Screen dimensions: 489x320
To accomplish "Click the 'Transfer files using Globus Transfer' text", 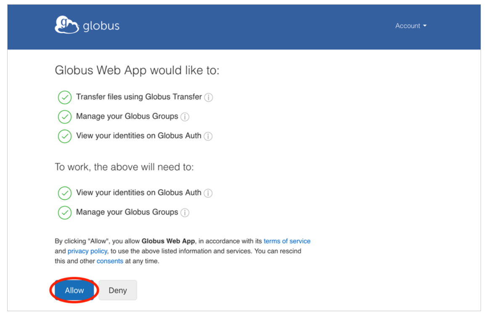I will (x=139, y=97).
